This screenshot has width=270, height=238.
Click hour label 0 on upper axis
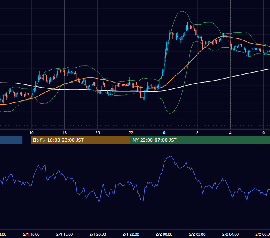(x=164, y=133)
